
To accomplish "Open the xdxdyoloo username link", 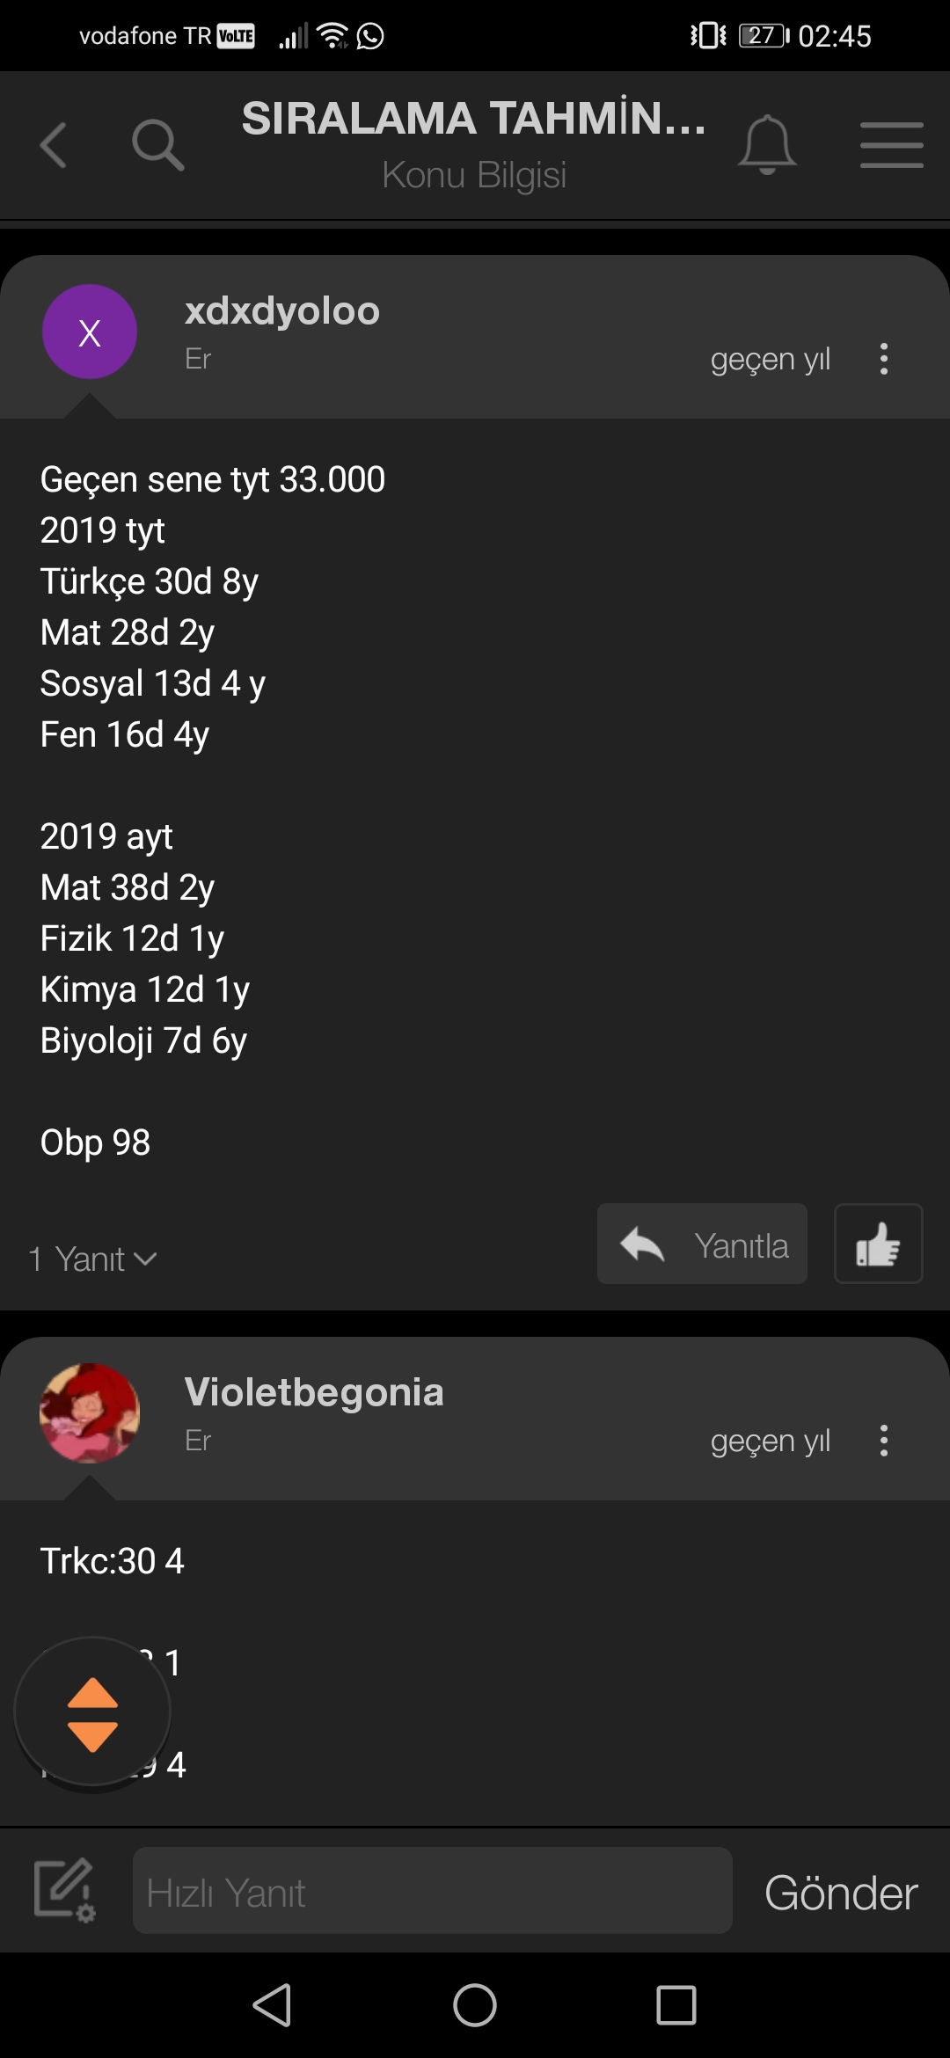I will [x=282, y=311].
